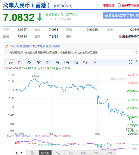Open the chart three-dot options menu
Screen dimensions: 139x155
(136, 62)
